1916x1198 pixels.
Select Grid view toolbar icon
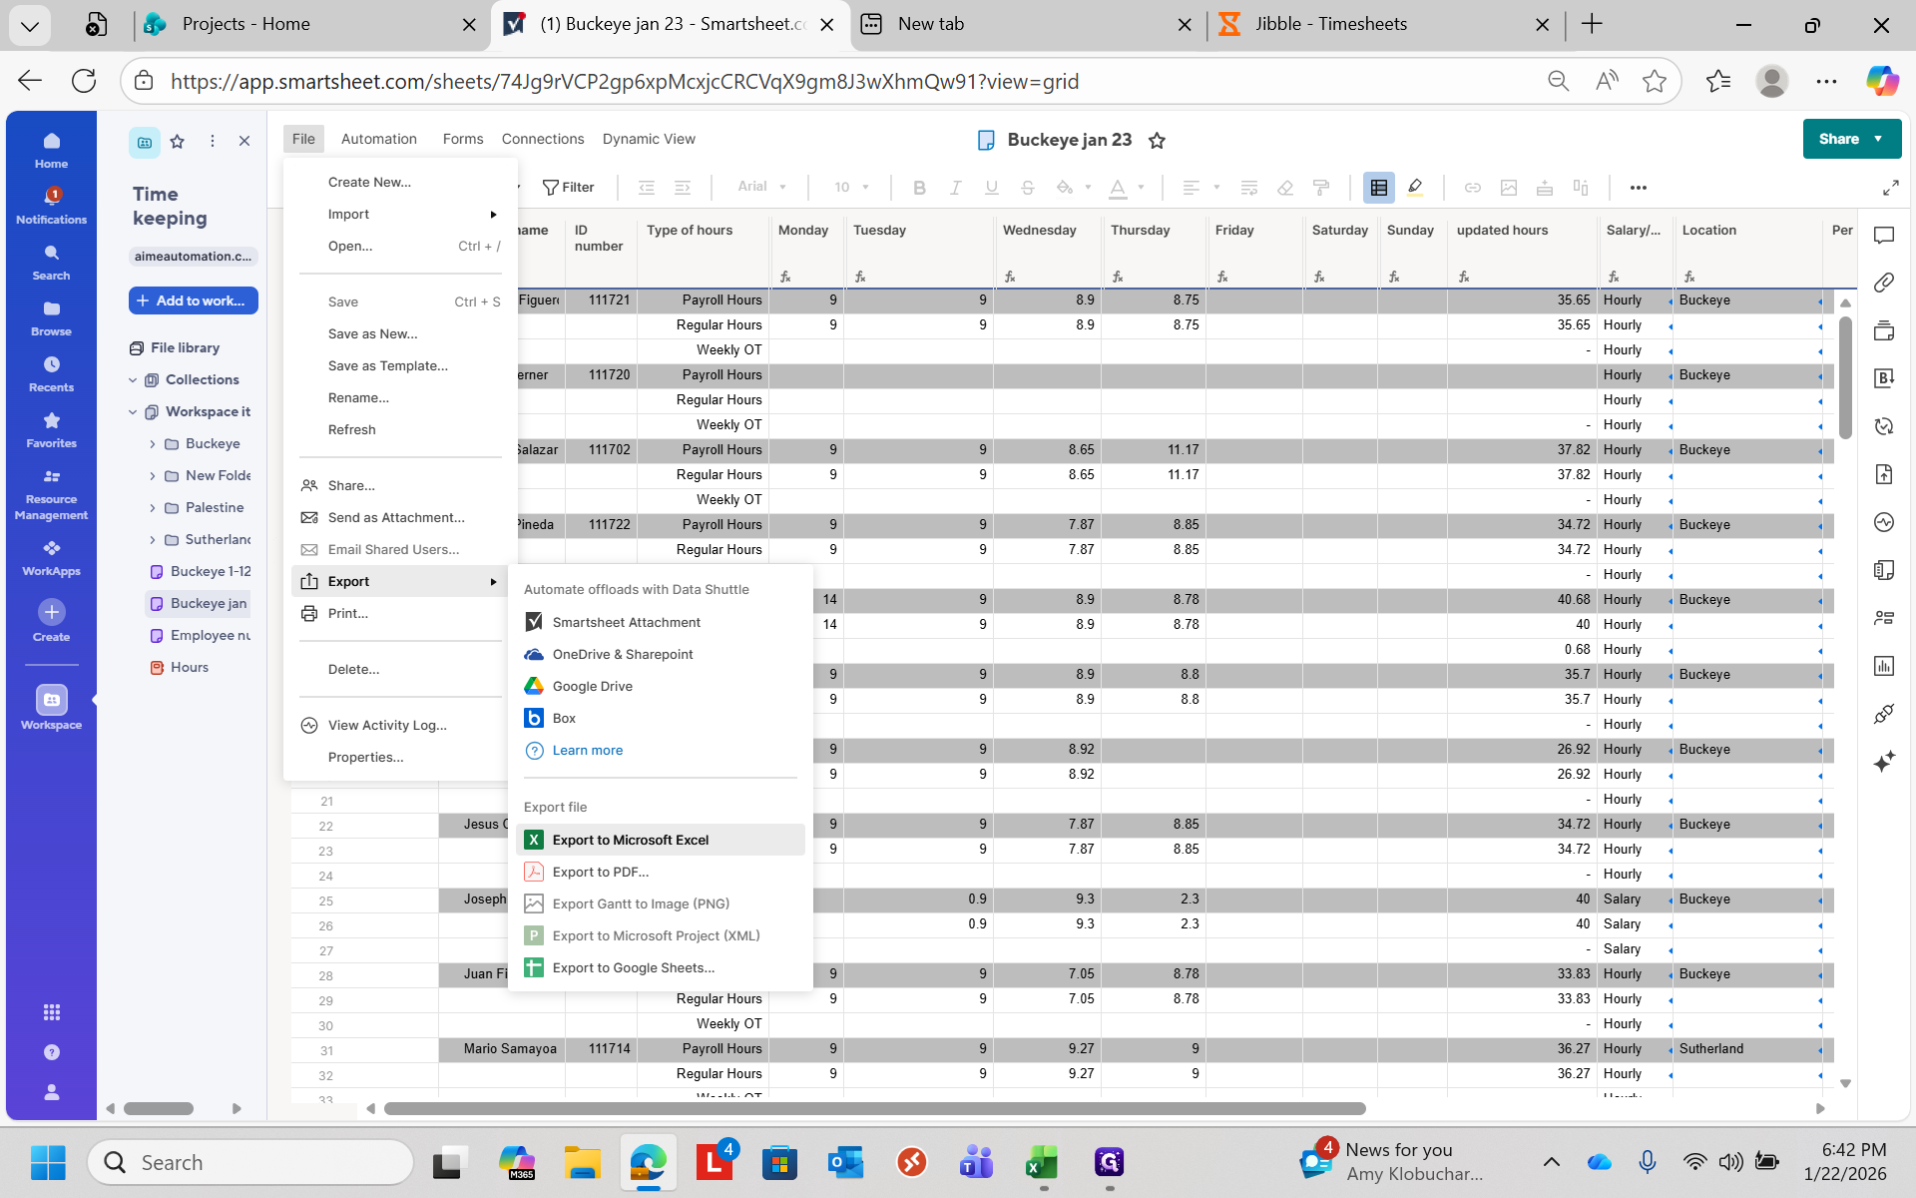(1379, 187)
